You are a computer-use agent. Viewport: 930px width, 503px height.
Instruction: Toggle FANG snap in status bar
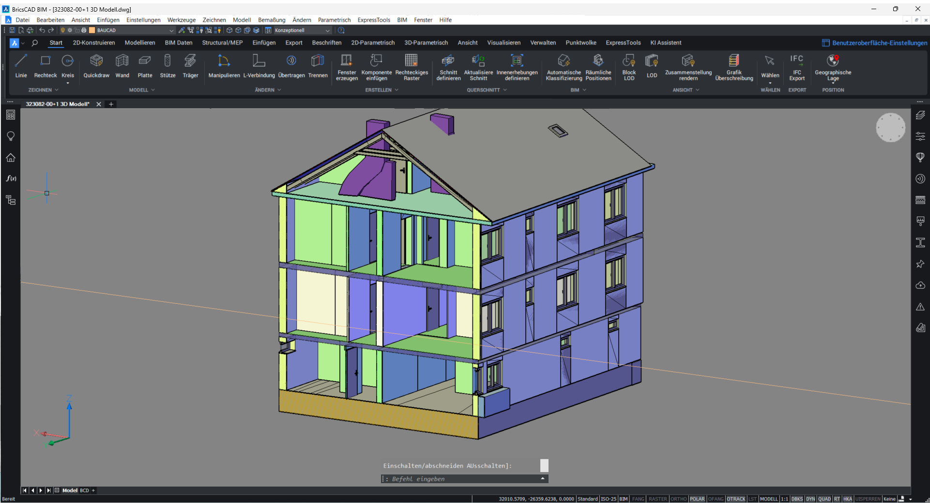pos(638,499)
